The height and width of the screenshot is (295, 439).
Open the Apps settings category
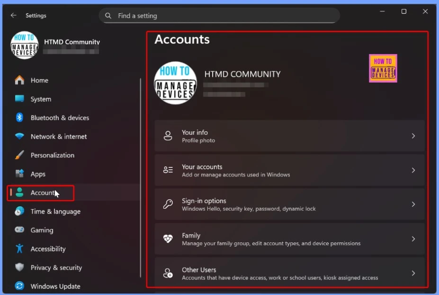click(38, 174)
